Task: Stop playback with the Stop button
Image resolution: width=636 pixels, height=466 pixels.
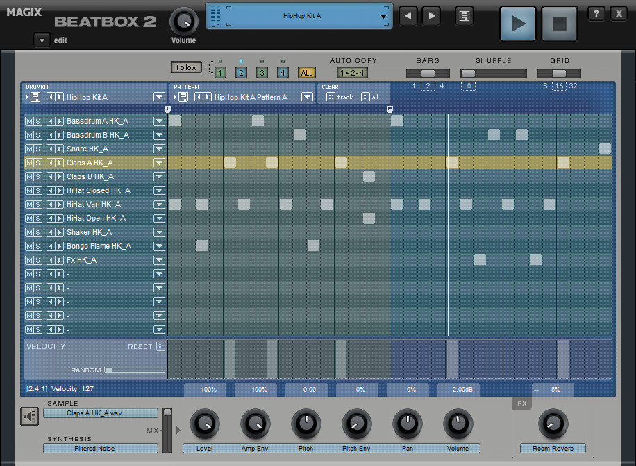Action: click(x=559, y=23)
